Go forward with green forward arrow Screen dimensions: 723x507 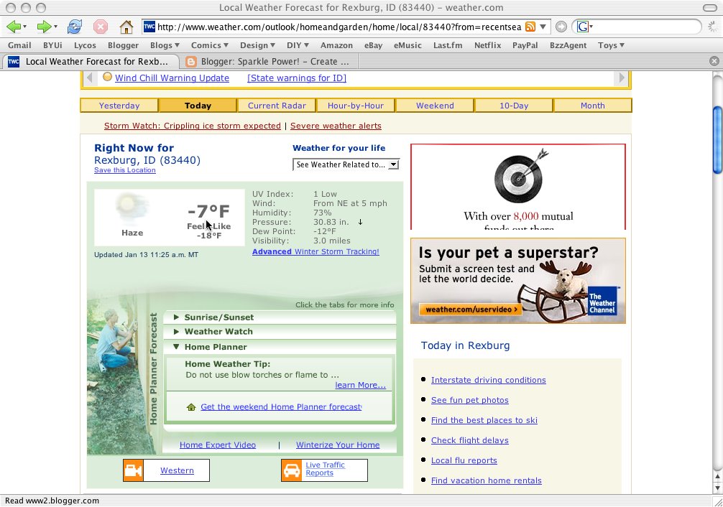pos(44,27)
